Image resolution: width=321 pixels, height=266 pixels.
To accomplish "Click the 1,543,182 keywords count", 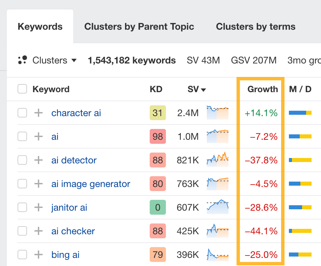I will pyautogui.click(x=131, y=60).
